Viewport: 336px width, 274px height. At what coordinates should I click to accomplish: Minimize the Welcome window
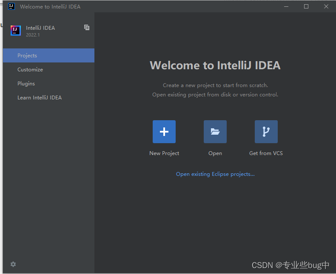(286, 6)
